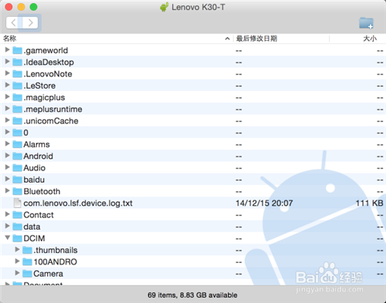Sort by the 名称 column header

pyautogui.click(x=10, y=39)
